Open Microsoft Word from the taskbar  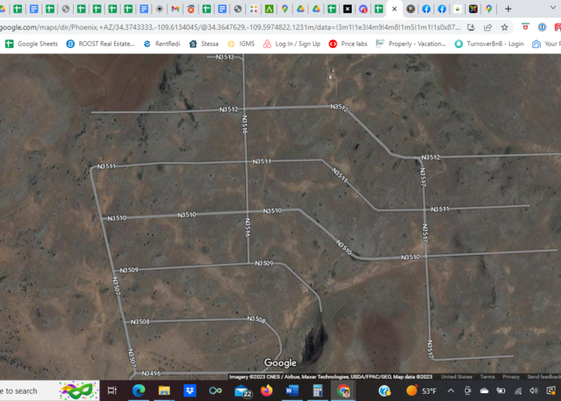point(292,391)
